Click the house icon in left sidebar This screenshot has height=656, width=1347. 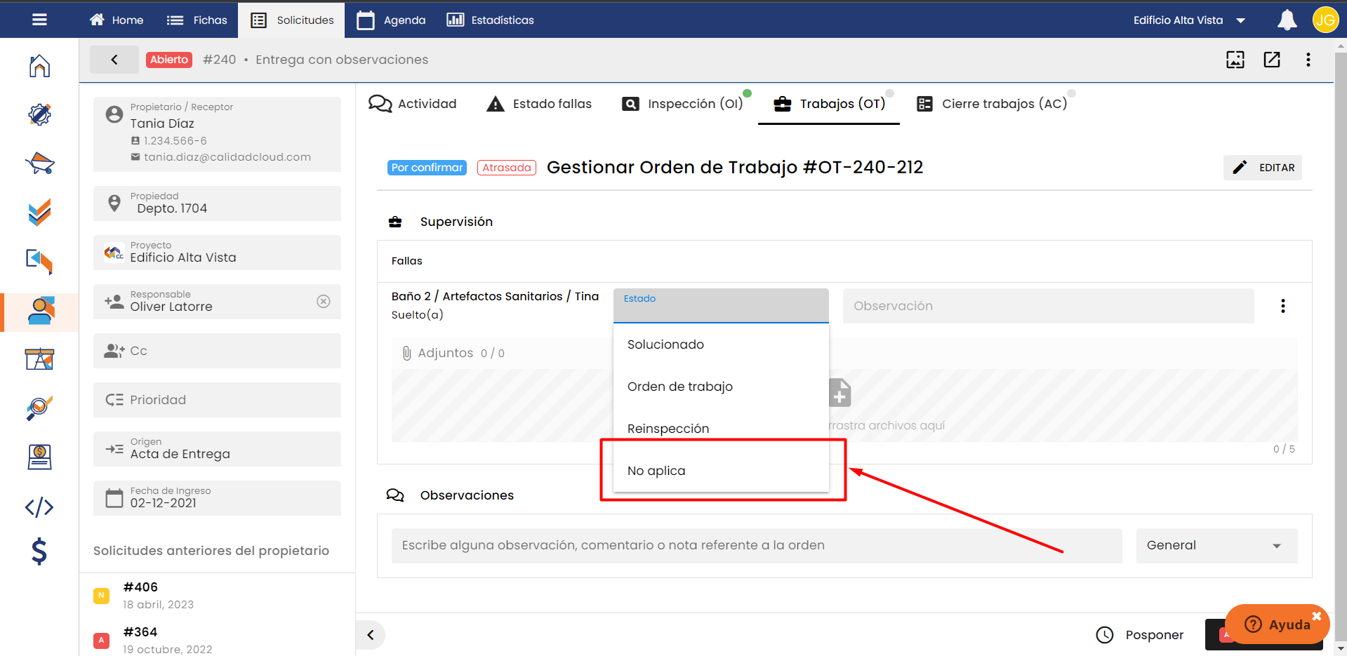click(x=39, y=66)
